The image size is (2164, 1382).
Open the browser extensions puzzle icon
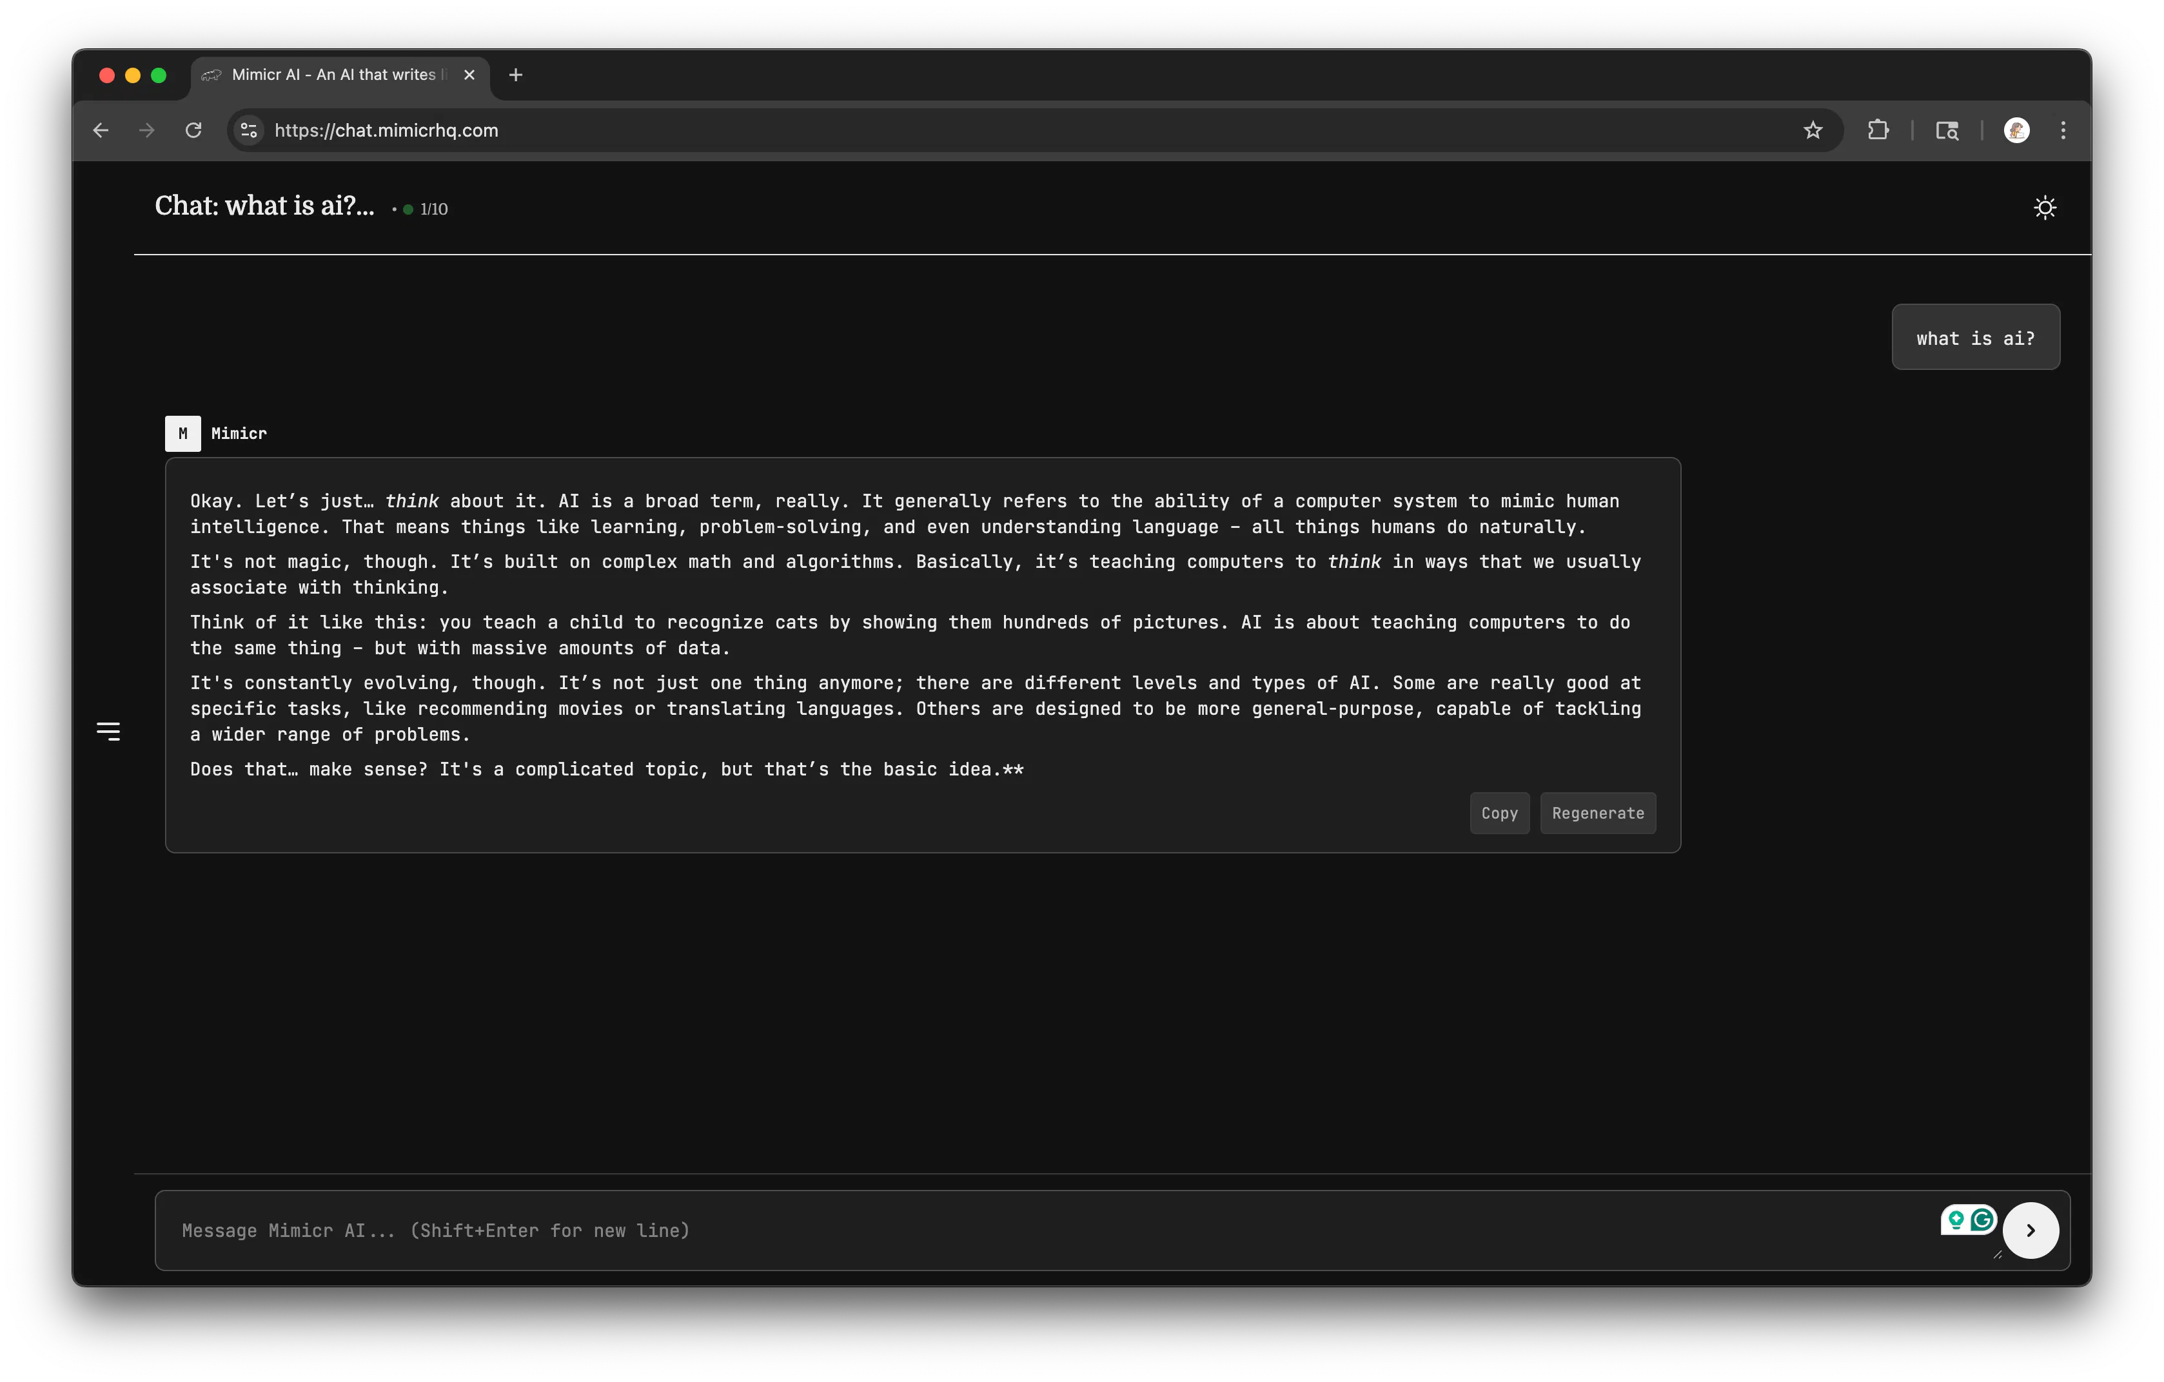[x=1877, y=130]
